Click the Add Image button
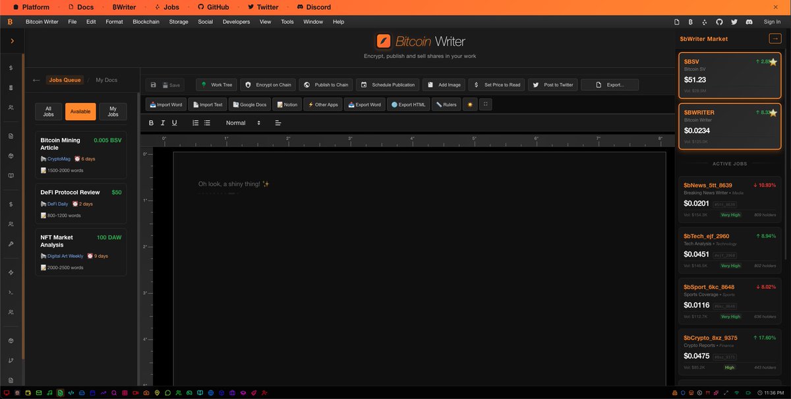 [x=444, y=85]
